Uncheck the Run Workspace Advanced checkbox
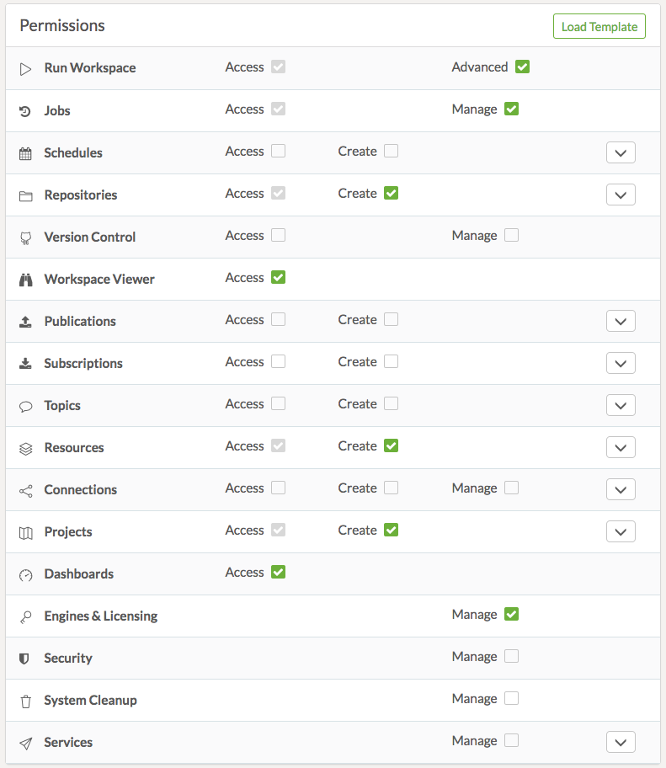Screen dimensions: 666x768 [522, 67]
